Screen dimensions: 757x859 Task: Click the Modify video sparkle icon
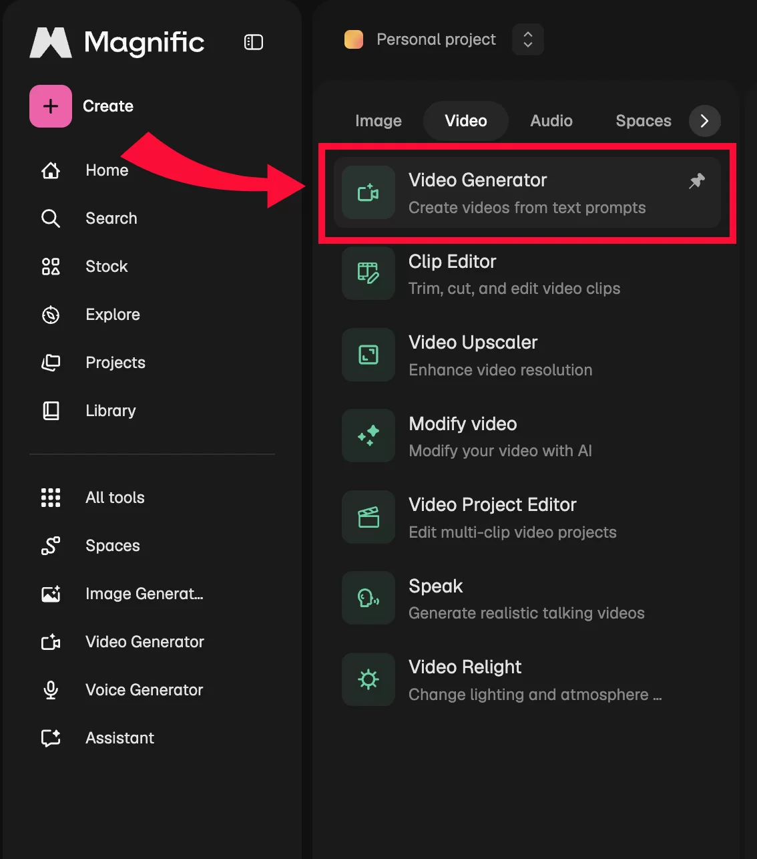tap(368, 436)
